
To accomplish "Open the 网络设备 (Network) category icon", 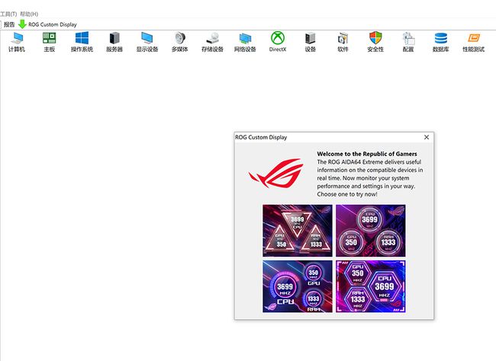I will [245, 42].
